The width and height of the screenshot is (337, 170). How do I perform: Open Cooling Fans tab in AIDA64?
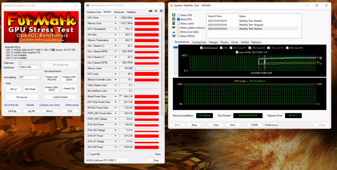tap(199, 42)
